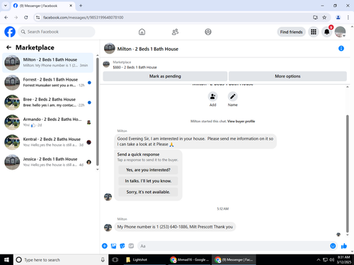Send quick response 'In talks. I'll let you know.'
This screenshot has height=265, width=354.
pos(148,181)
